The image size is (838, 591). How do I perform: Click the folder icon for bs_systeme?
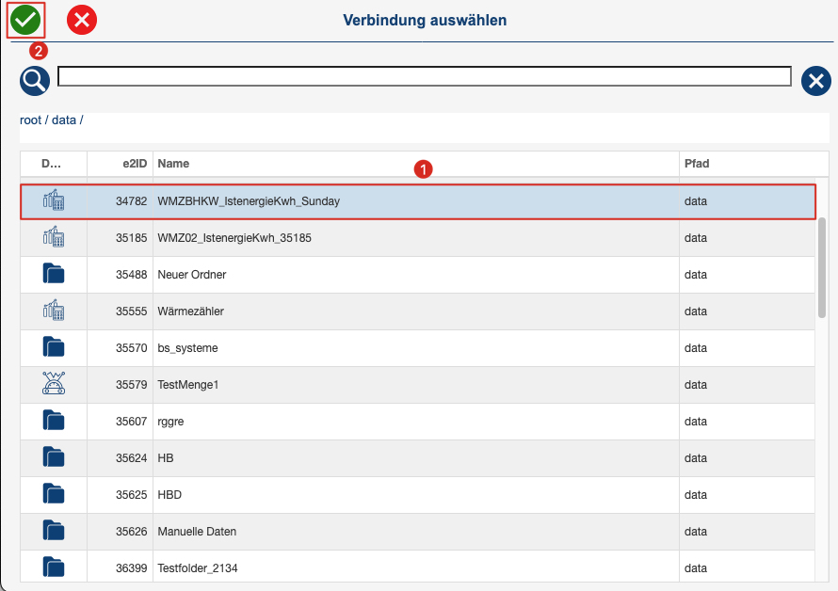(x=54, y=347)
